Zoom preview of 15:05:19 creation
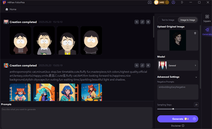 pos(137,66)
